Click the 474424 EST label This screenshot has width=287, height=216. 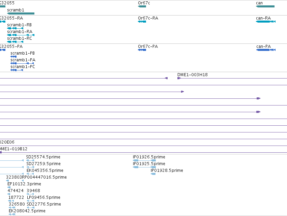tap(16, 191)
